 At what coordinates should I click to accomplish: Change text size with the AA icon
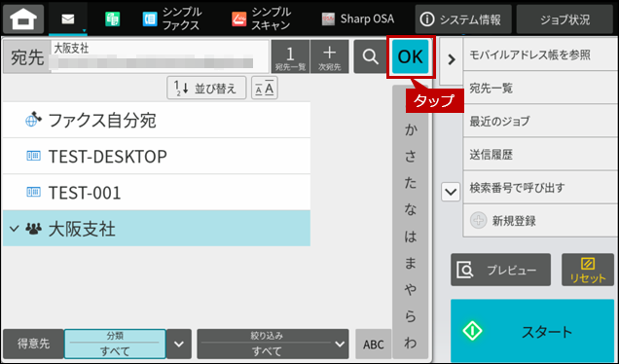coord(265,88)
